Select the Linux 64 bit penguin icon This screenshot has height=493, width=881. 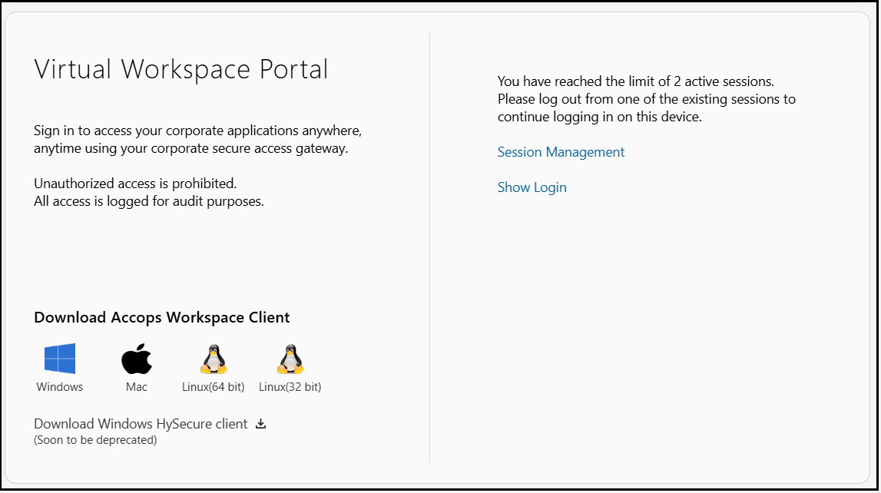pos(213,359)
